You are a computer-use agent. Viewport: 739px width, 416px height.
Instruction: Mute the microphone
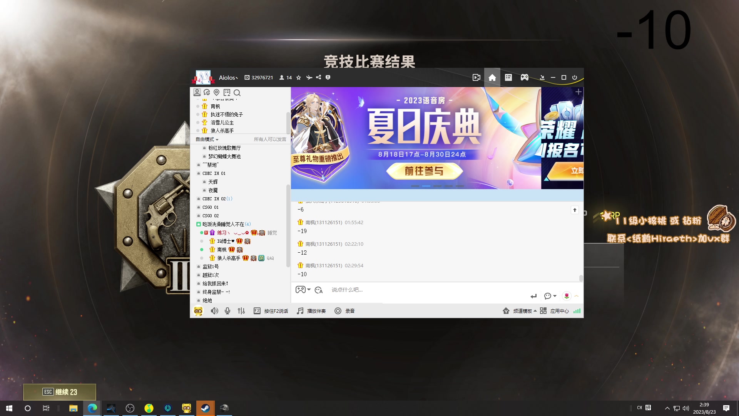pos(227,311)
